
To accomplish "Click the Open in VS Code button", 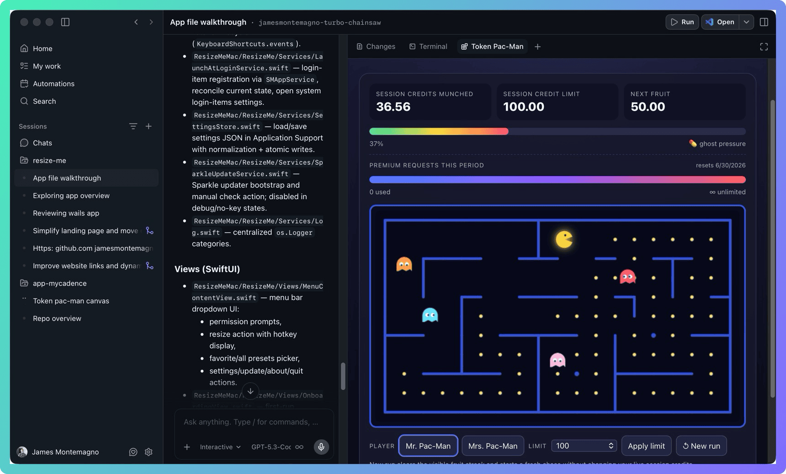I will click(720, 22).
